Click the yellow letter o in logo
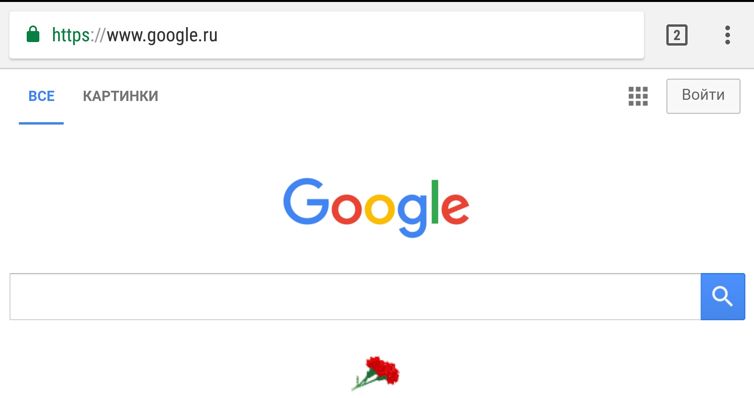 pos(379,209)
